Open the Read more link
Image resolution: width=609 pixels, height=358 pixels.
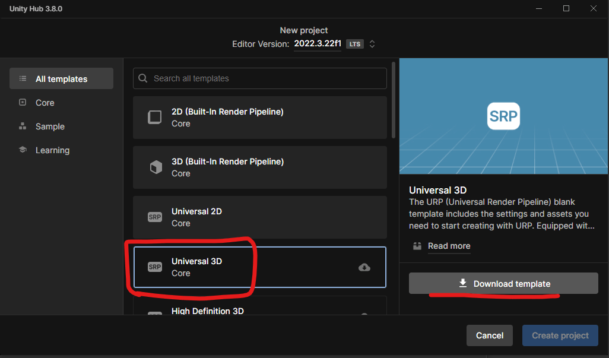click(449, 246)
